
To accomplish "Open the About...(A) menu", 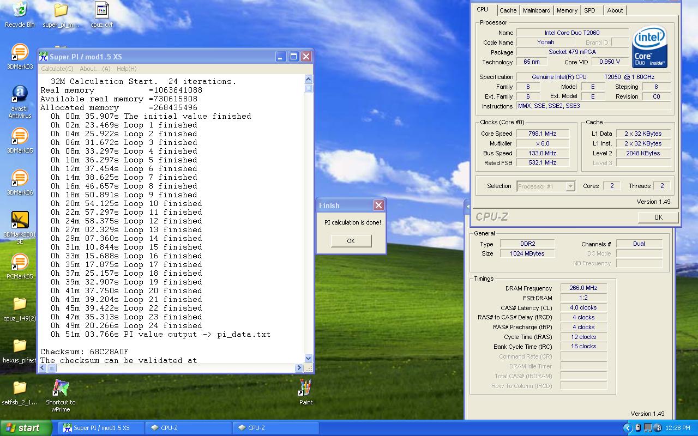I will [95, 69].
